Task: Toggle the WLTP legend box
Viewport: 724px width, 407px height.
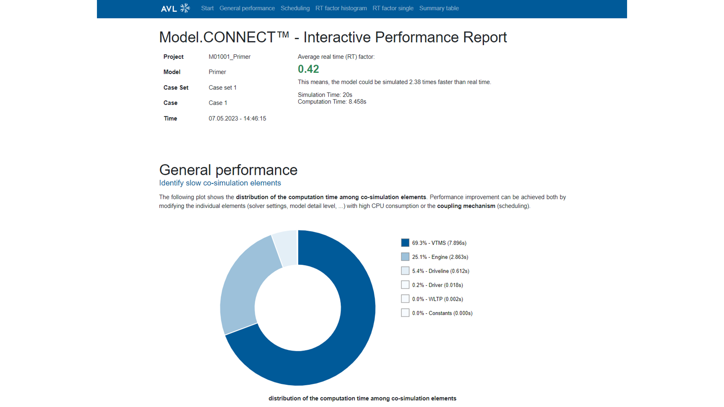Action: tap(405, 299)
